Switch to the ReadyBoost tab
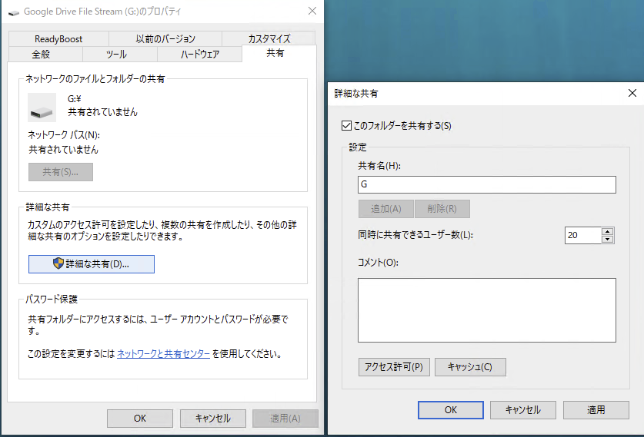Viewport: 644px width, 437px height. [58, 39]
